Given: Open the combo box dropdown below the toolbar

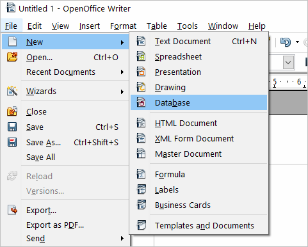Looking at the screenshot, I should [x=288, y=63].
